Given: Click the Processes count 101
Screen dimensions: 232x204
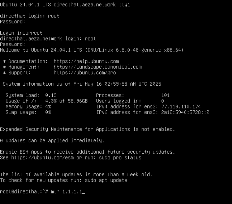Looking at the screenshot, I should [166, 95].
